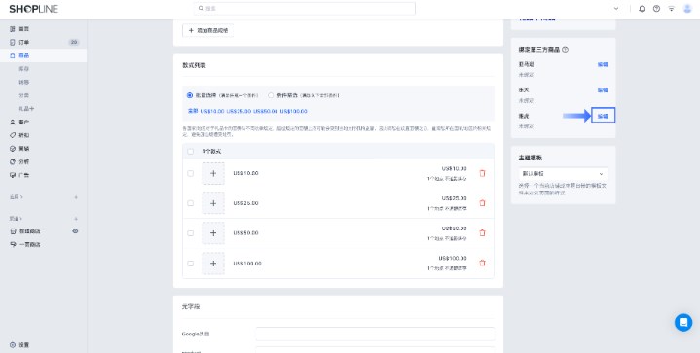Tick checkbox for US$50.00 variant
Screen dimensions: 700x353
click(191, 233)
